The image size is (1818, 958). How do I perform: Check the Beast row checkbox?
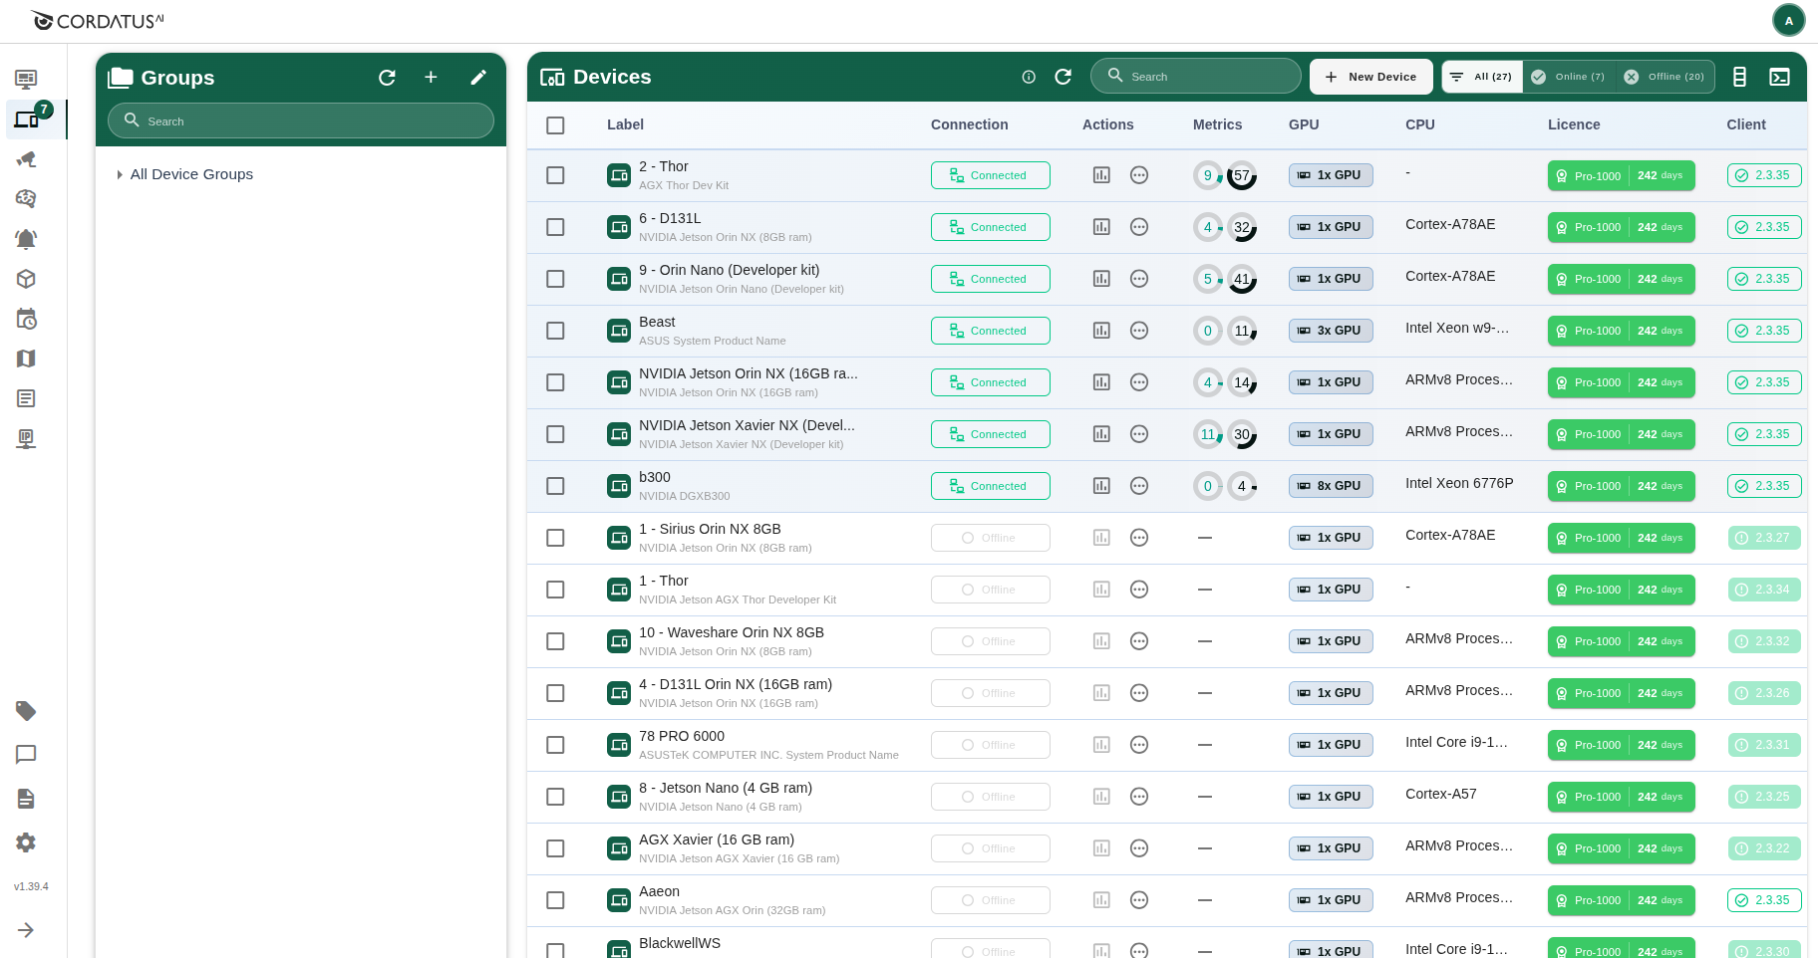coord(555,331)
